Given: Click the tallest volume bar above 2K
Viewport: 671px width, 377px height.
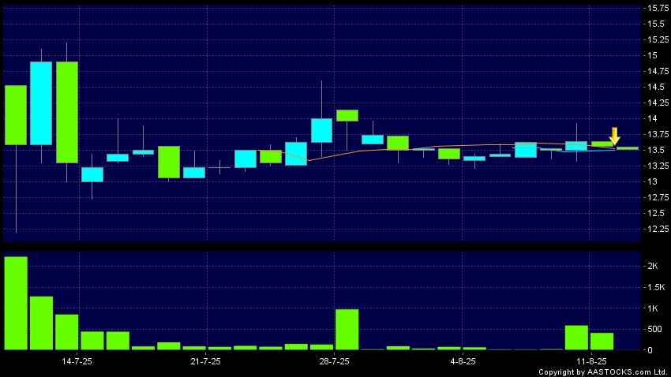Looking at the screenshot, I should tap(16, 303).
